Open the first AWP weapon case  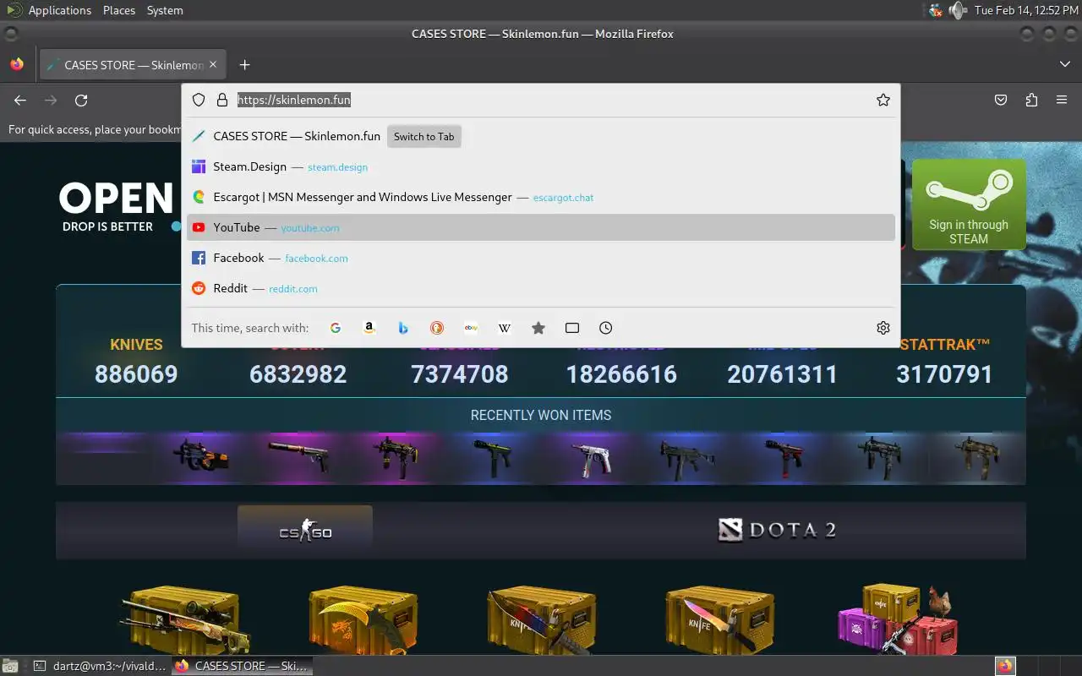[x=186, y=622]
